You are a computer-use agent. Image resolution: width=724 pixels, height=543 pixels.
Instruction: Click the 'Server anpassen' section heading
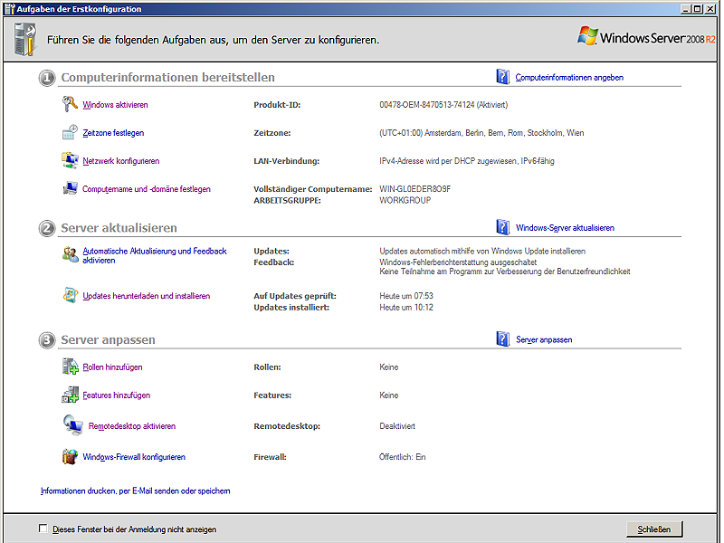click(x=108, y=340)
